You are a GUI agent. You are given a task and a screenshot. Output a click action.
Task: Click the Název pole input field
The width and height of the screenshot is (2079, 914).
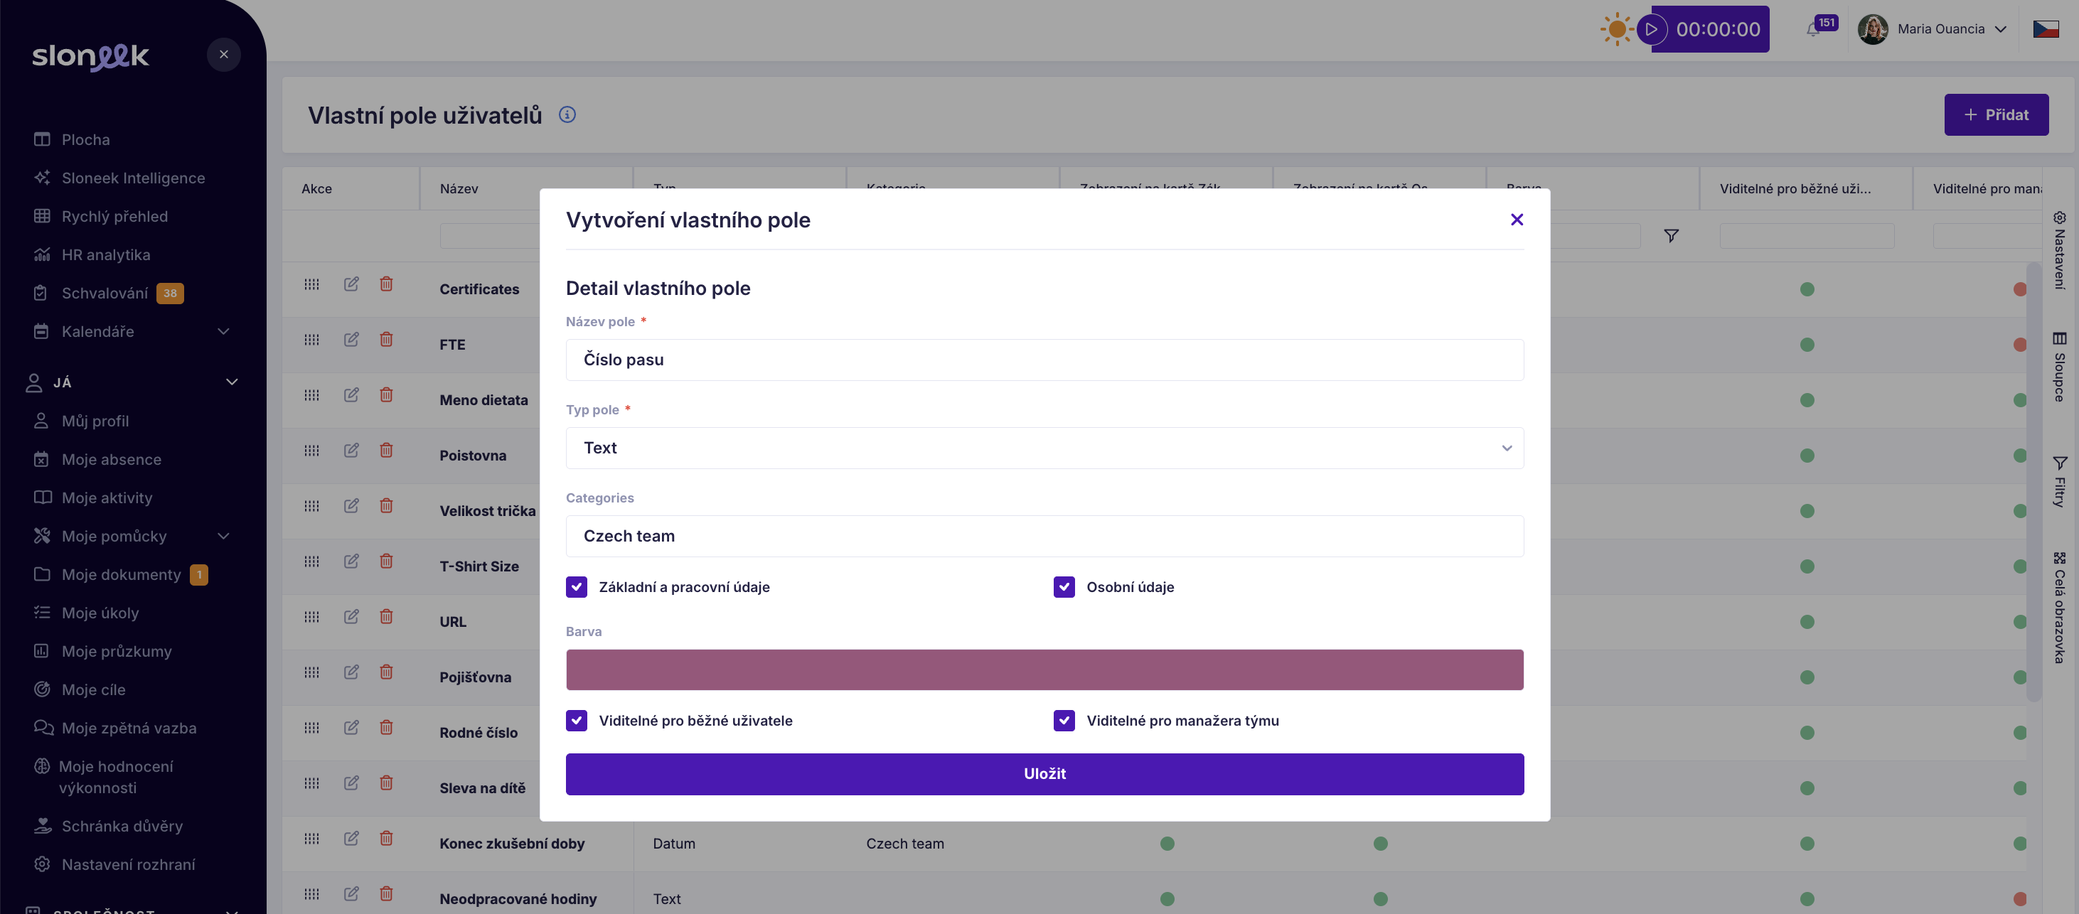(x=1044, y=360)
